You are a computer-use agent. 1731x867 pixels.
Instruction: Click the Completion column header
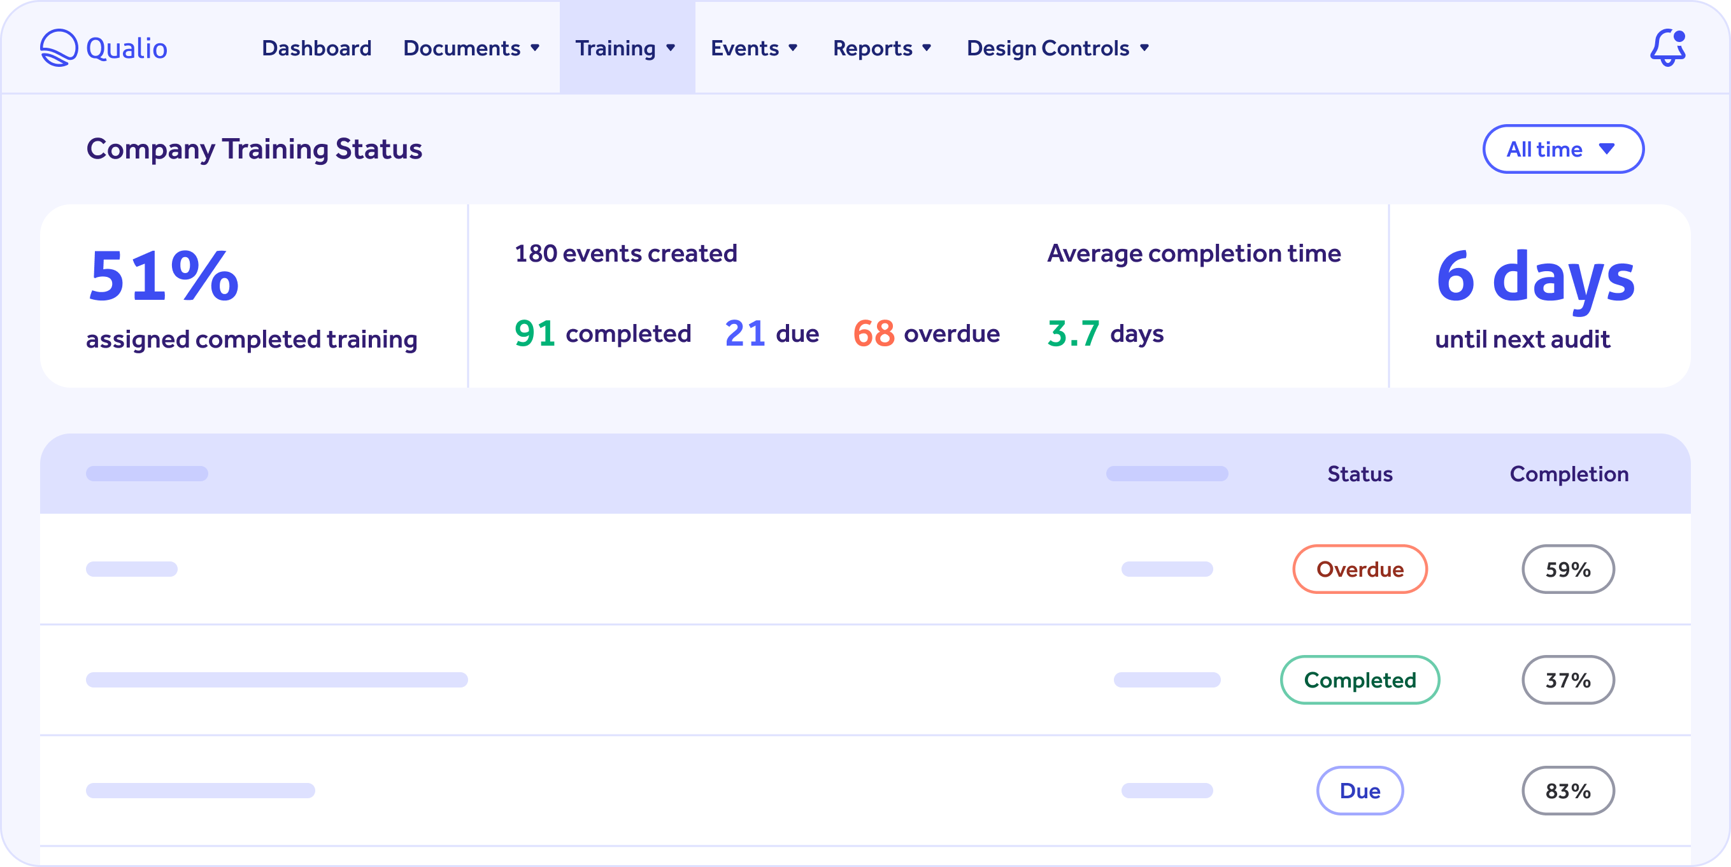tap(1569, 474)
